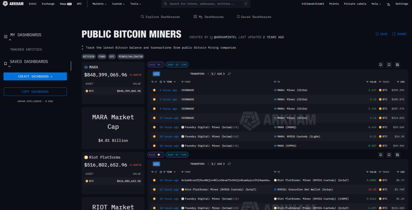The image size is (412, 210).
Task: Click the USD filter icon in MARA table
Action: click(x=398, y=82)
